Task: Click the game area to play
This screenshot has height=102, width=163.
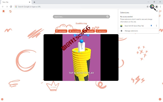Action: [x=81, y=57]
